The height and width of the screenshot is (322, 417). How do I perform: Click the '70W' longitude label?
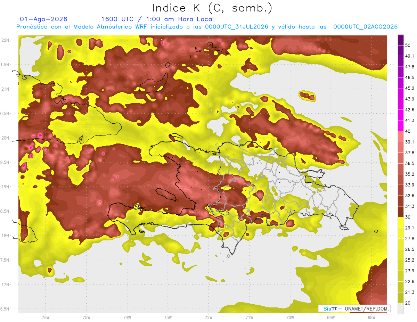290,317
